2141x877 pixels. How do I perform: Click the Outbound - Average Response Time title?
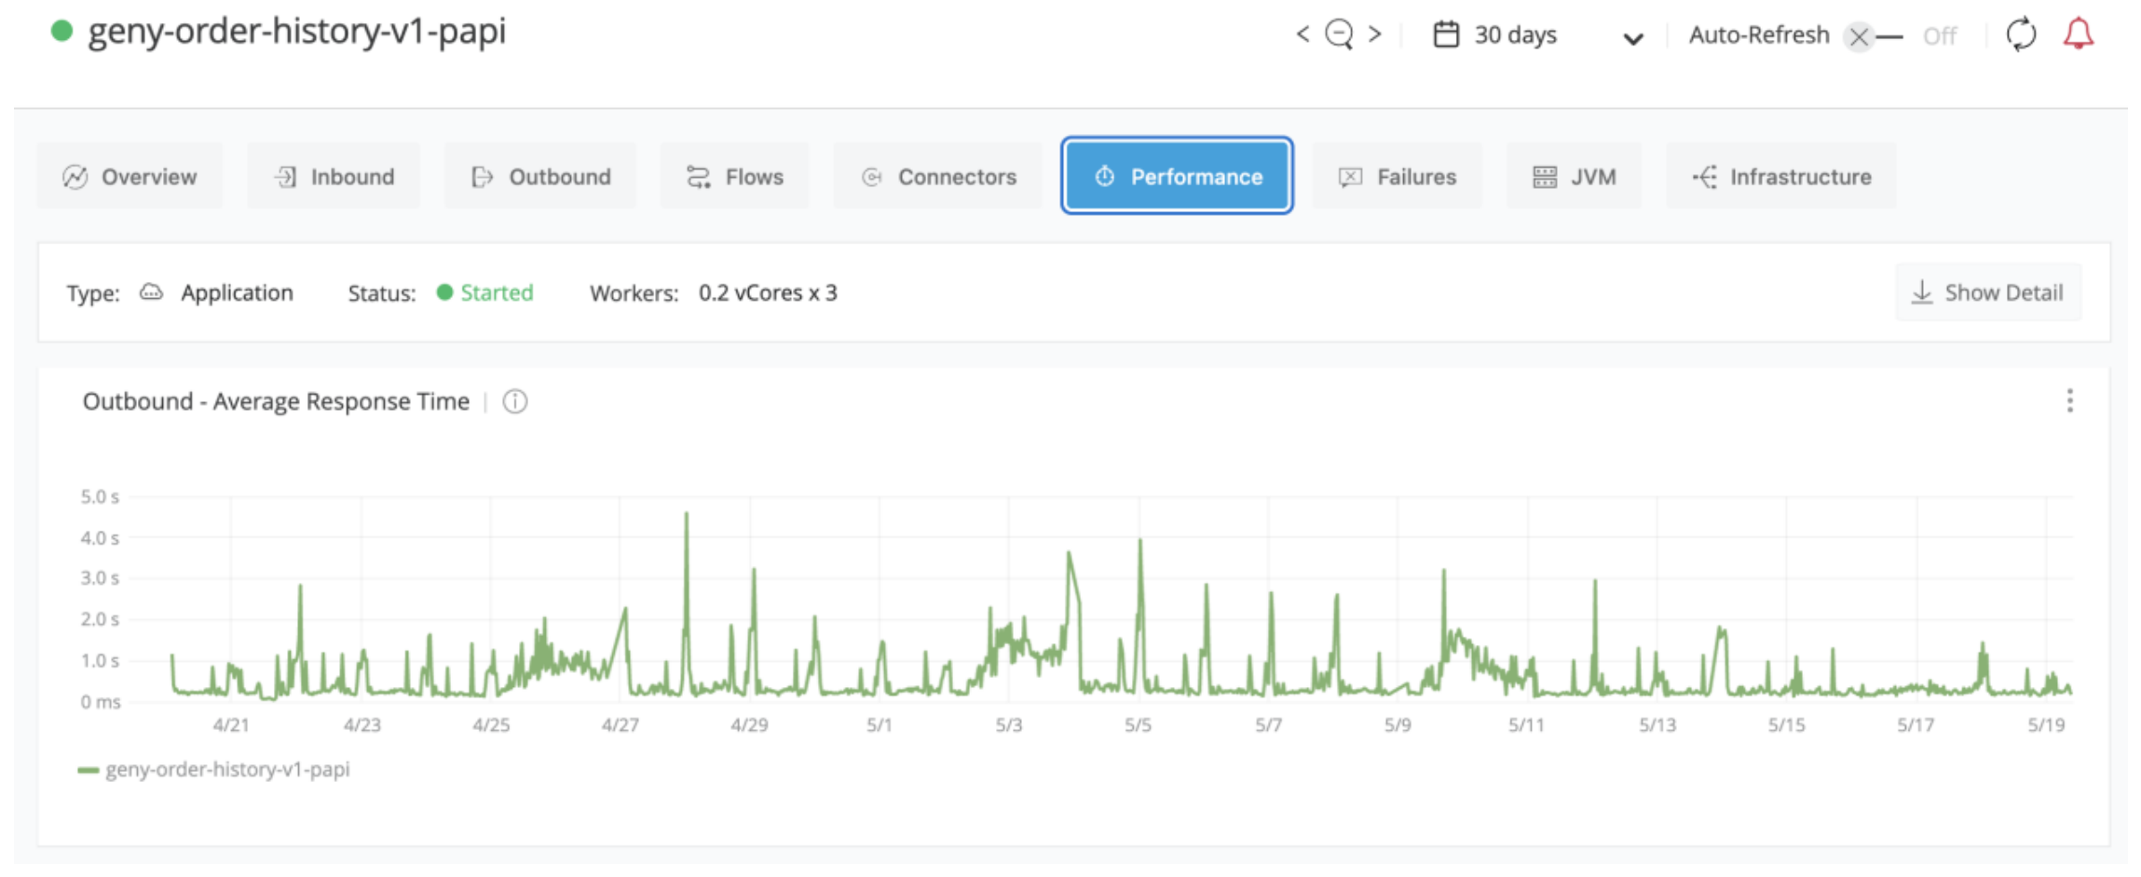[x=276, y=401]
